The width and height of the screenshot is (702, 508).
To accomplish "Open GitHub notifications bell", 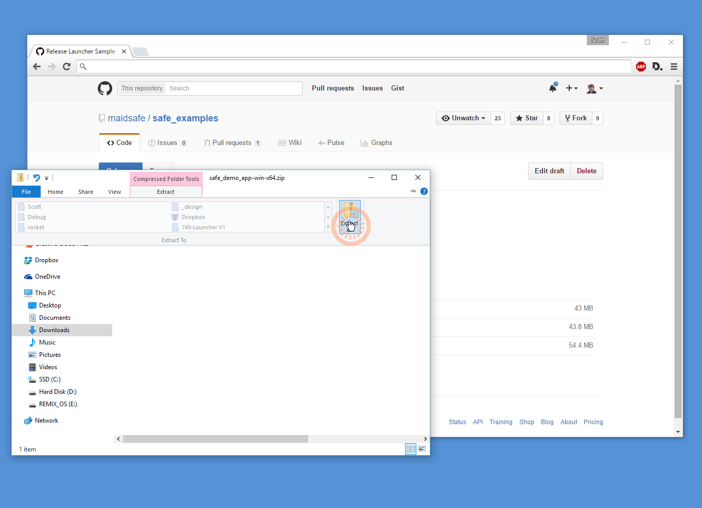I will pos(553,88).
